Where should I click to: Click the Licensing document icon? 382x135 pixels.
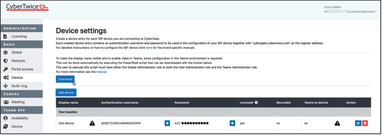point(5,37)
